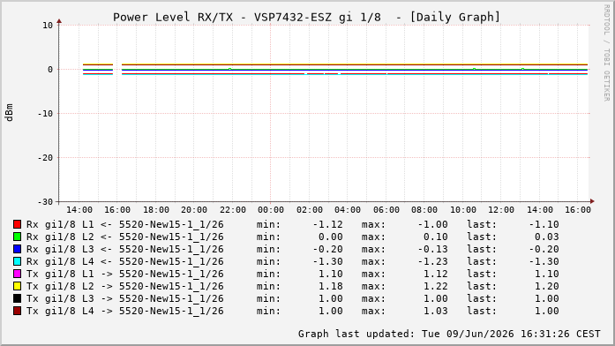This screenshot has width=615, height=346.
Task: Click the 'Tx gi1/8 L2 -> 5520-New15-1_1/26' label
Action: 124,286
